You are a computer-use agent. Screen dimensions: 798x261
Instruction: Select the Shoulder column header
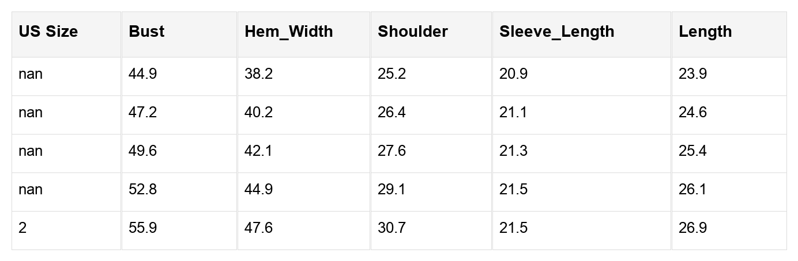tap(412, 32)
